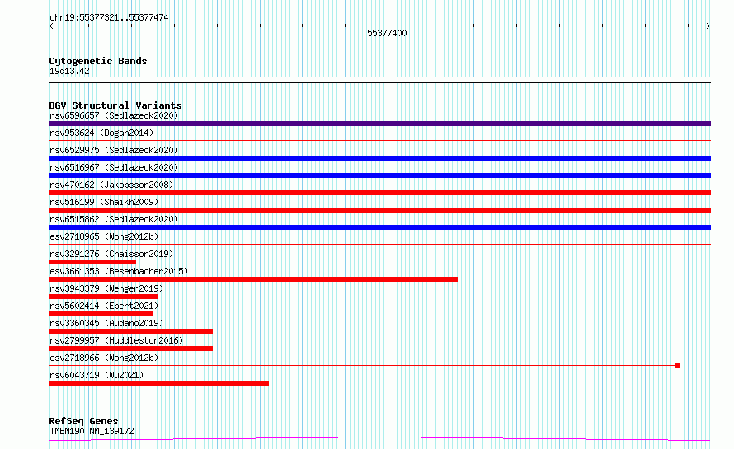Click the magenta TMEM190 gene feature line
This screenshot has height=449, width=734.
379,439
